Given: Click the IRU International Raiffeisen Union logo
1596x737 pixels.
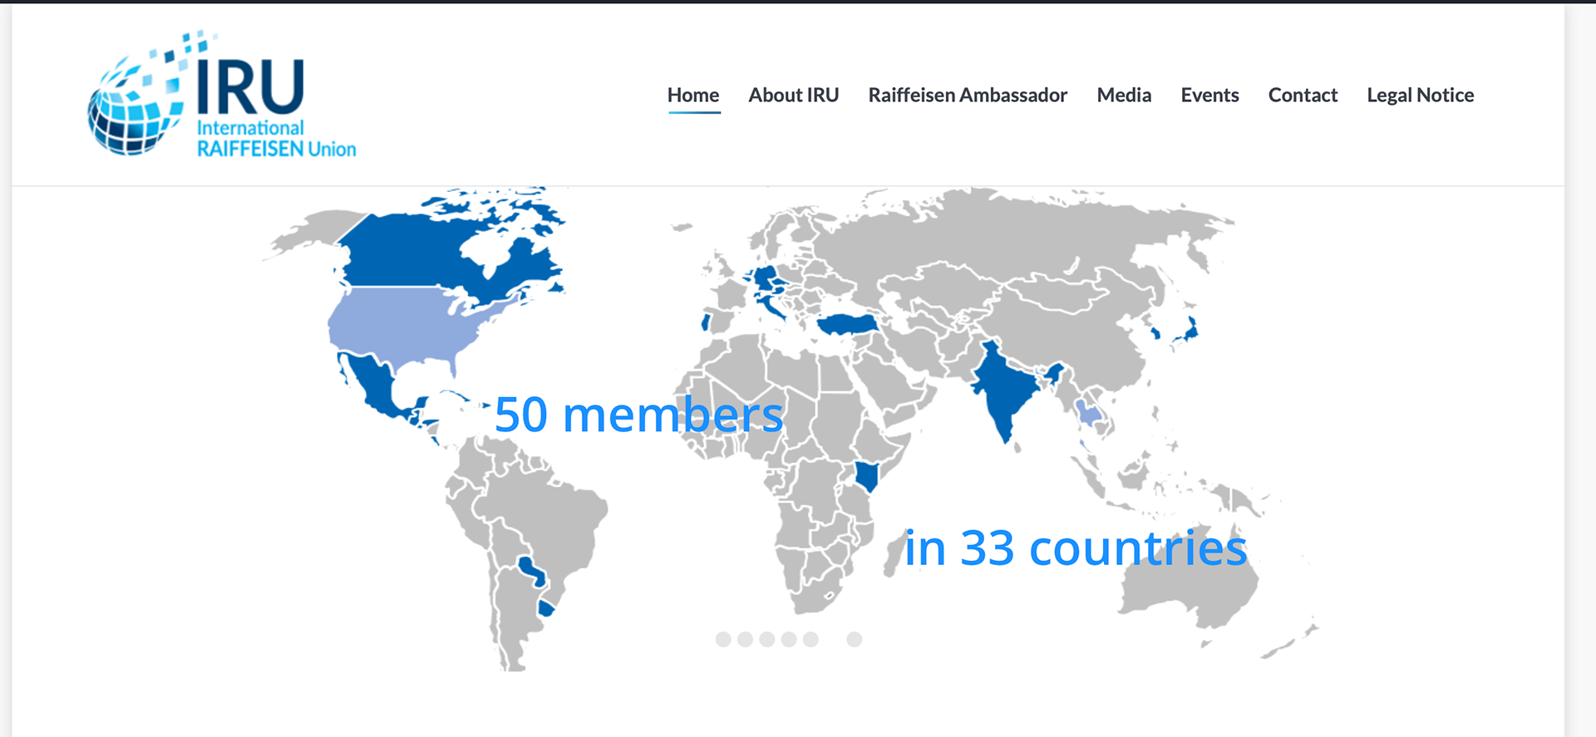Looking at the screenshot, I should tap(222, 94).
